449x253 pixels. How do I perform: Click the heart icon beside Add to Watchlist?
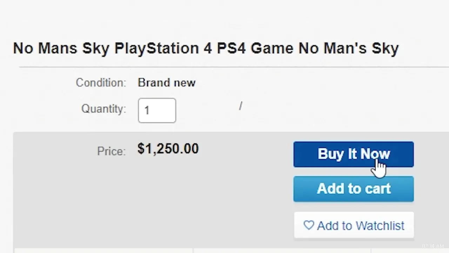pyautogui.click(x=309, y=225)
